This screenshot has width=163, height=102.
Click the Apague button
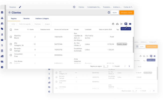(x=47, y=24)
